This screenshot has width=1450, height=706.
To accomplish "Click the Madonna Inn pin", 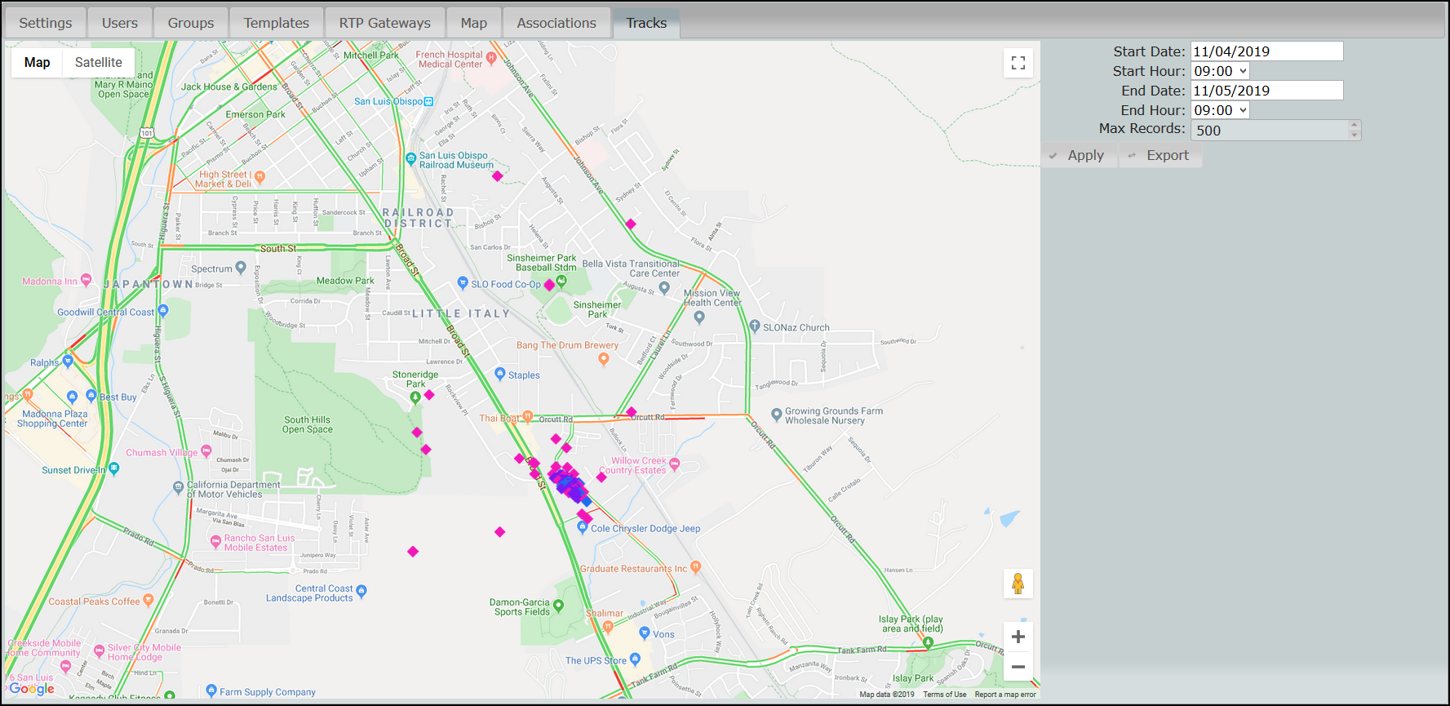I will (x=86, y=280).
